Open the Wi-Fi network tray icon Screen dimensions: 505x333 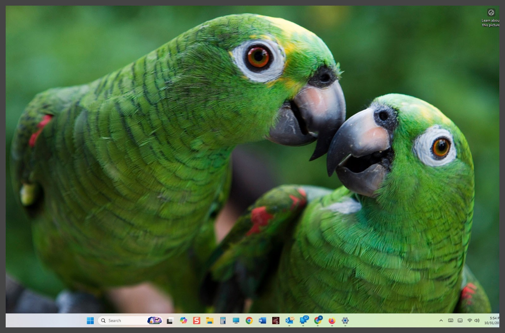(469, 320)
